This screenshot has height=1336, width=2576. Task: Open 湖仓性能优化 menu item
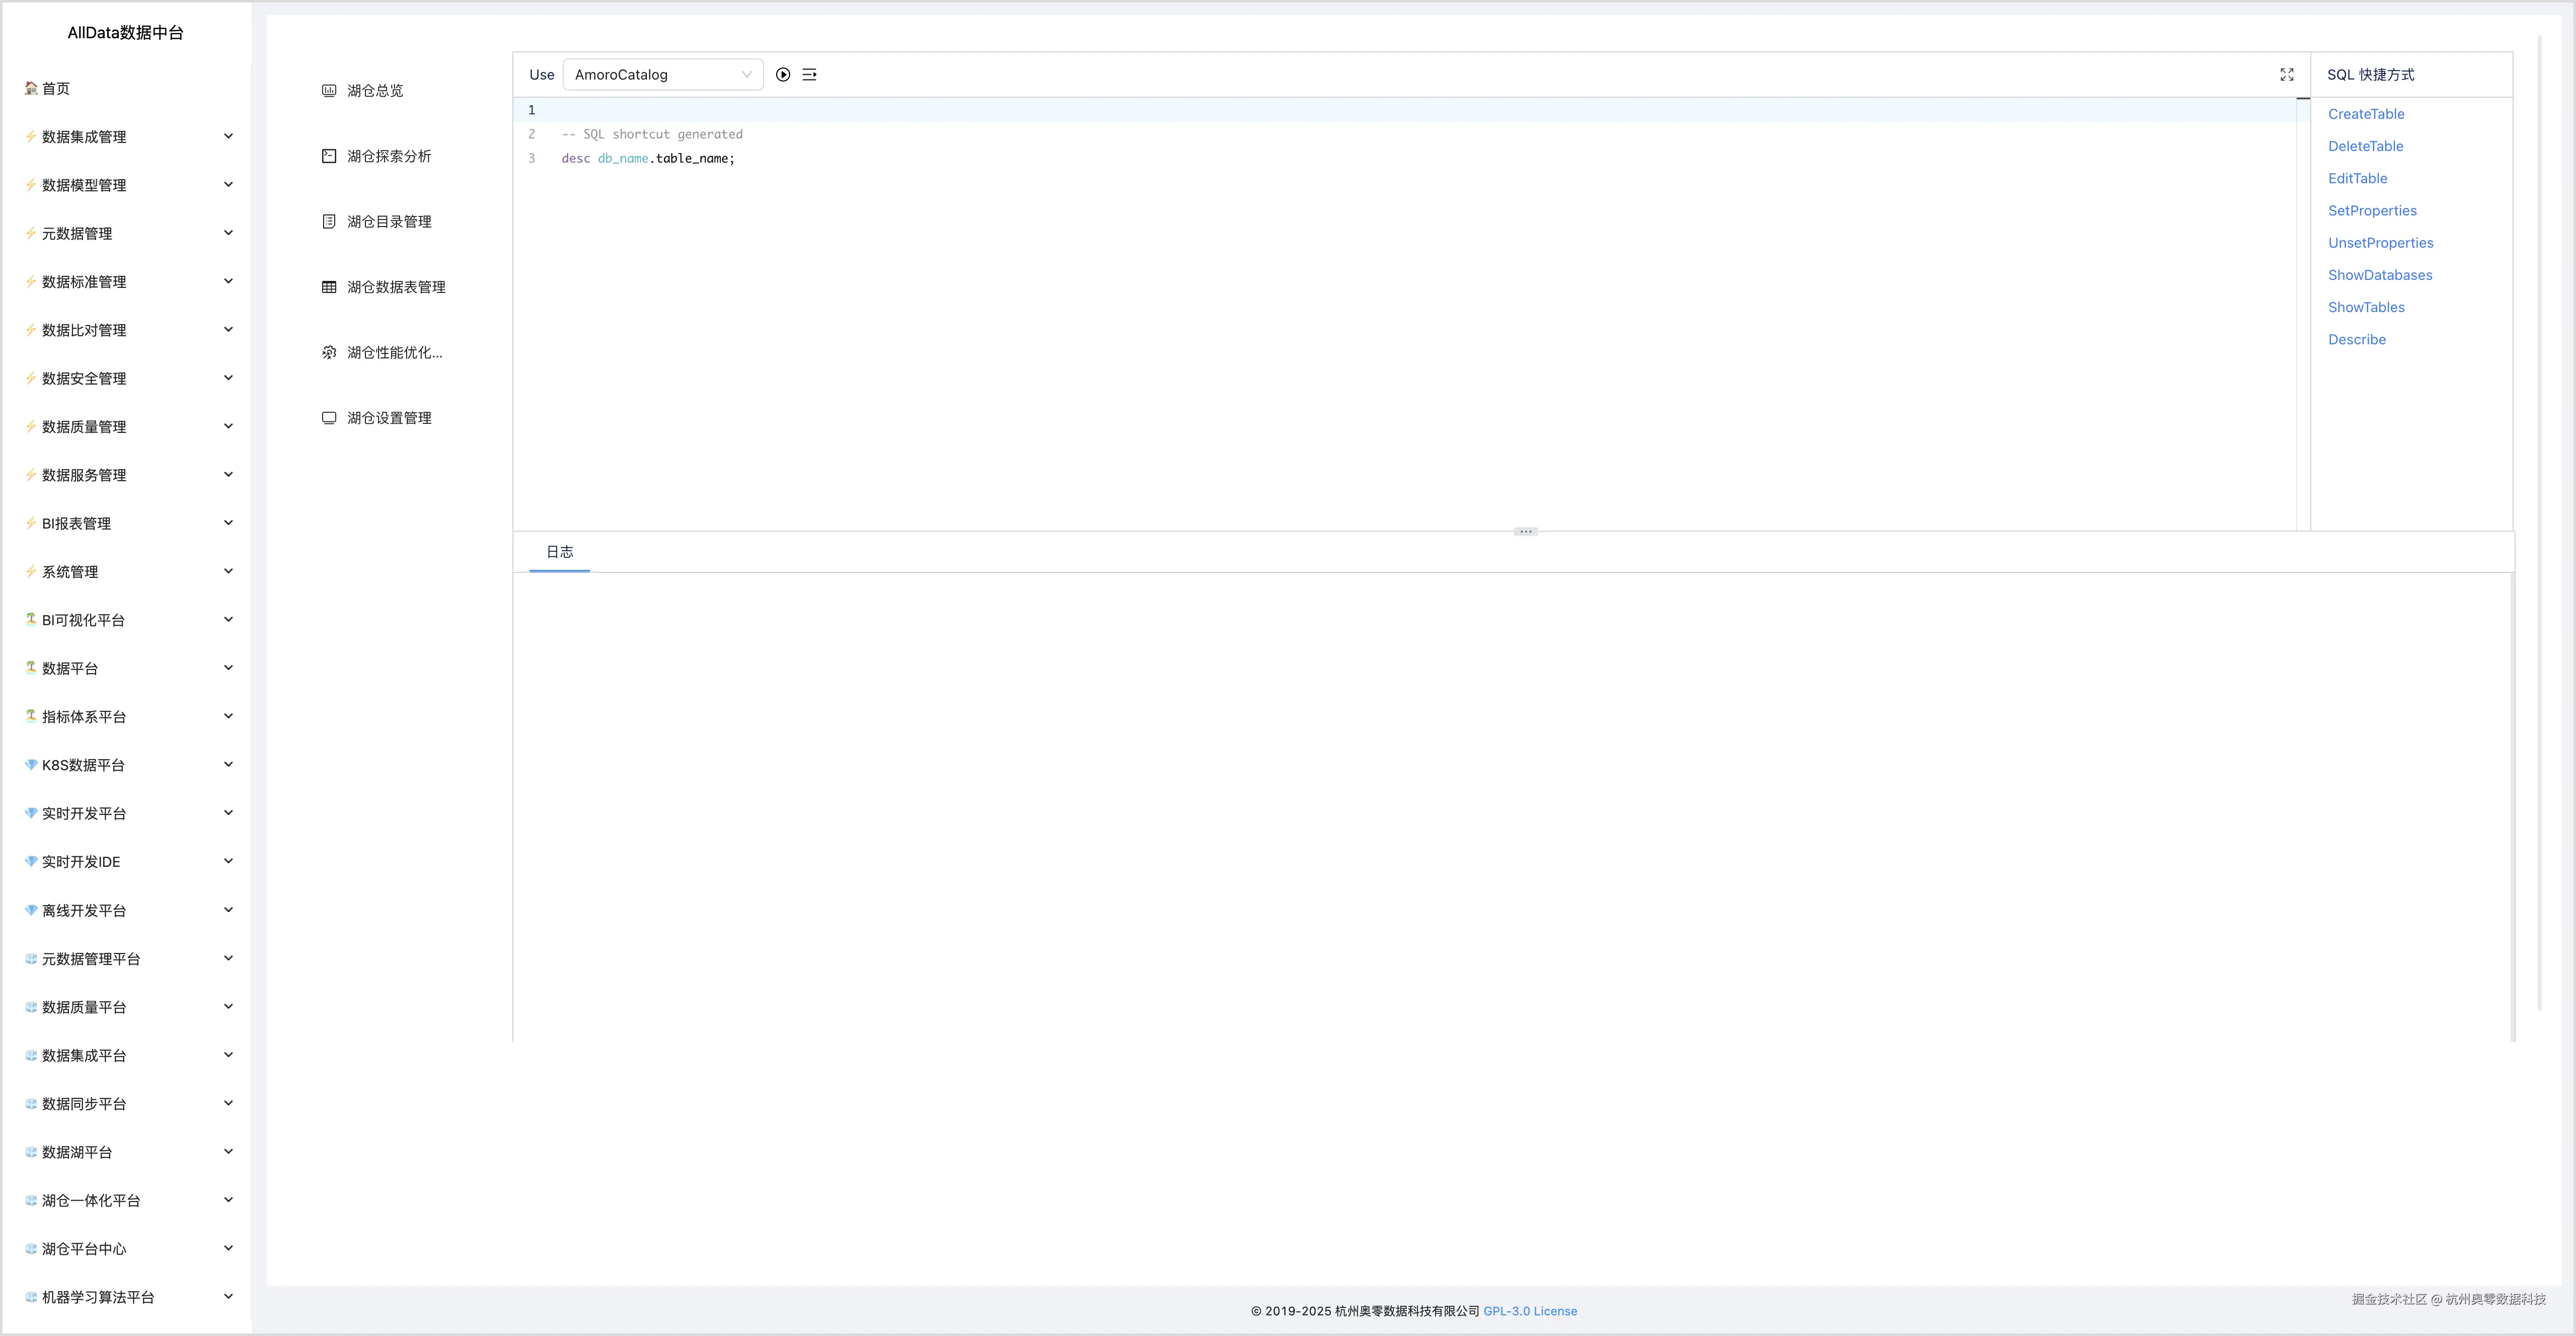tap(393, 352)
